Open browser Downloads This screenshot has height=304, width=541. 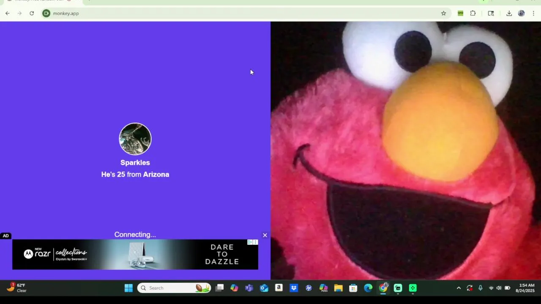point(509,13)
